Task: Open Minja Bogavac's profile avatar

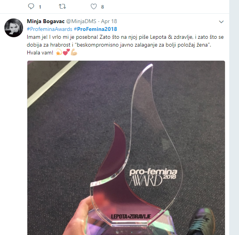Action: tap(14, 28)
